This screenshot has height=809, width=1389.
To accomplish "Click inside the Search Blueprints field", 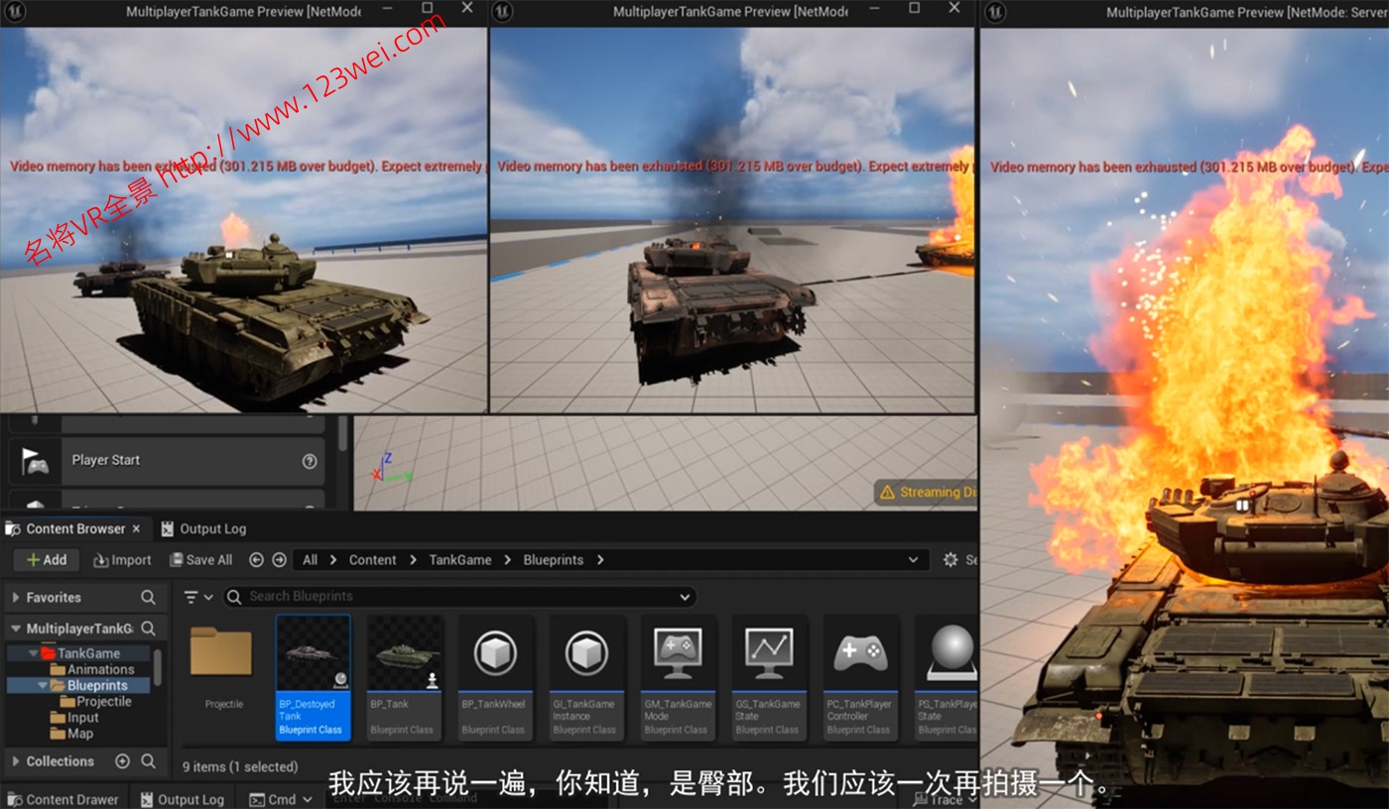I will tap(397, 597).
